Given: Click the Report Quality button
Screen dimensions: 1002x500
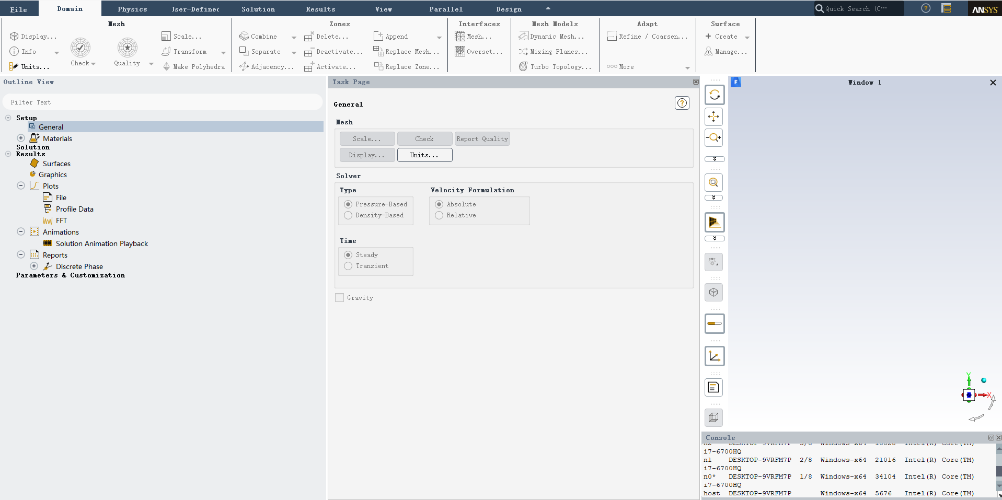Looking at the screenshot, I should (x=482, y=139).
